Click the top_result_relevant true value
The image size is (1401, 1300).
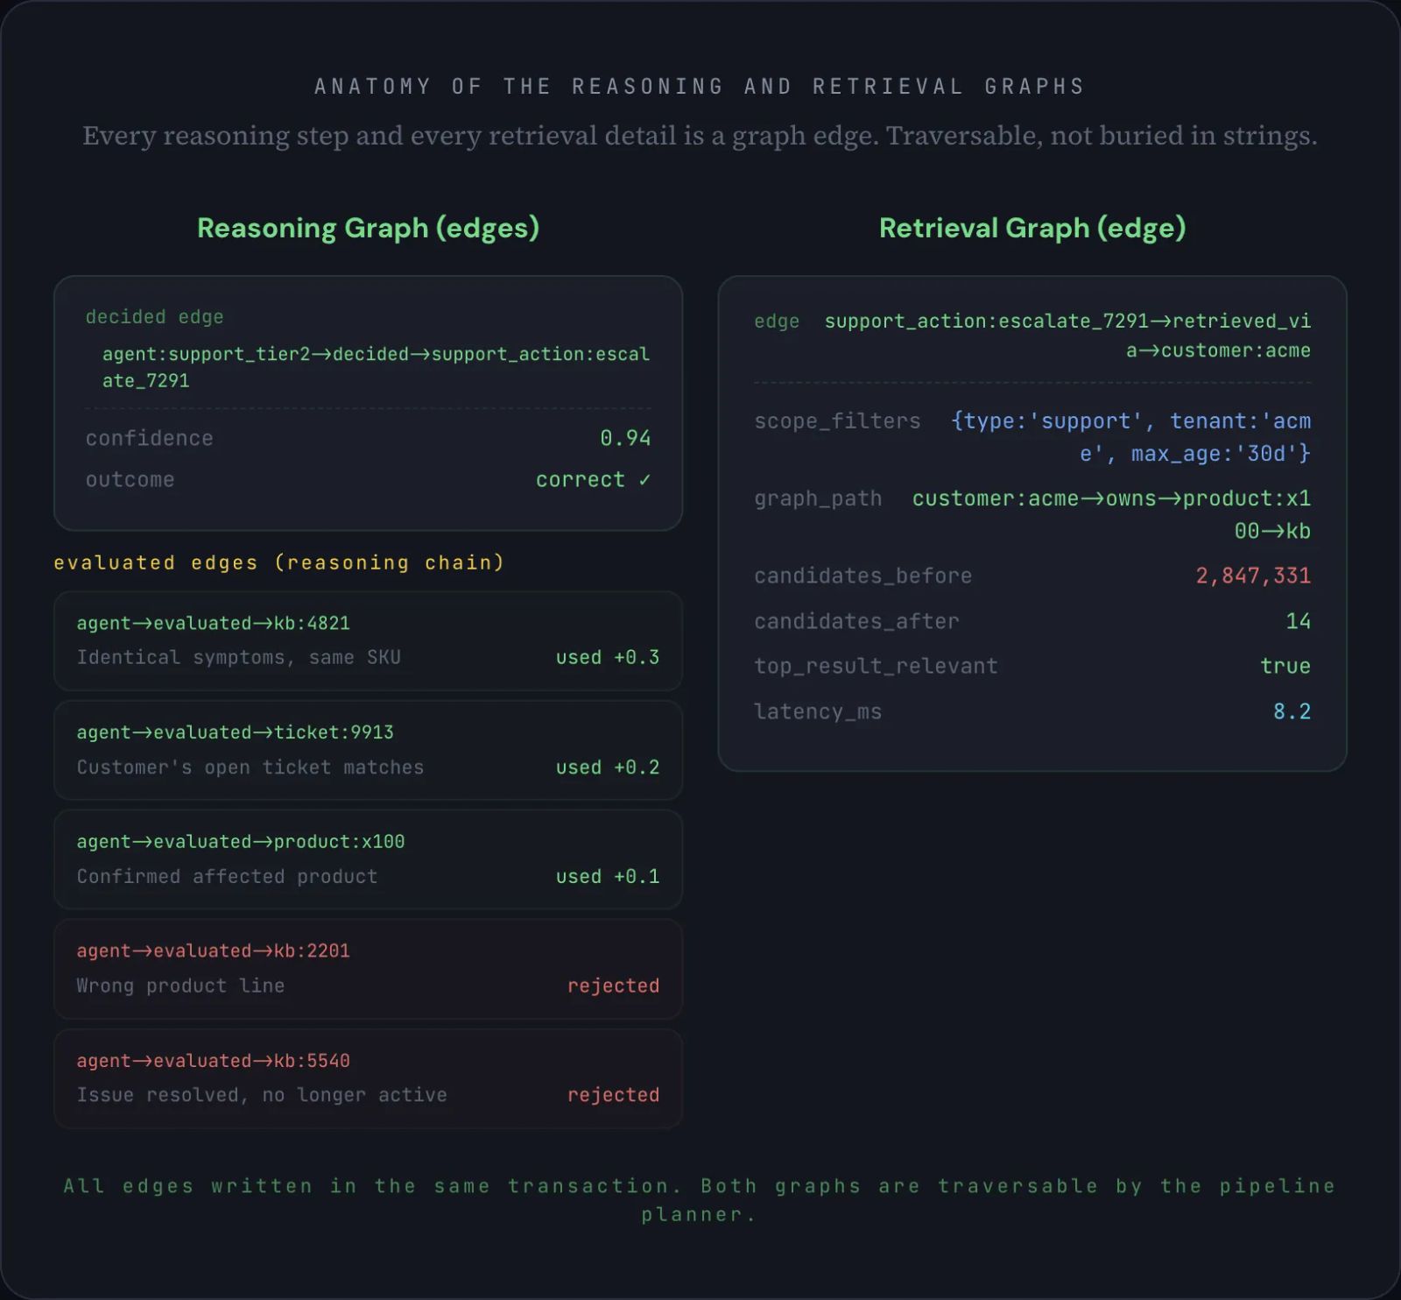1285,667
